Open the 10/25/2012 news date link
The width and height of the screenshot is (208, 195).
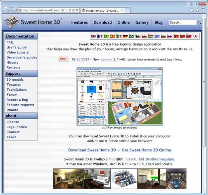coord(80,59)
